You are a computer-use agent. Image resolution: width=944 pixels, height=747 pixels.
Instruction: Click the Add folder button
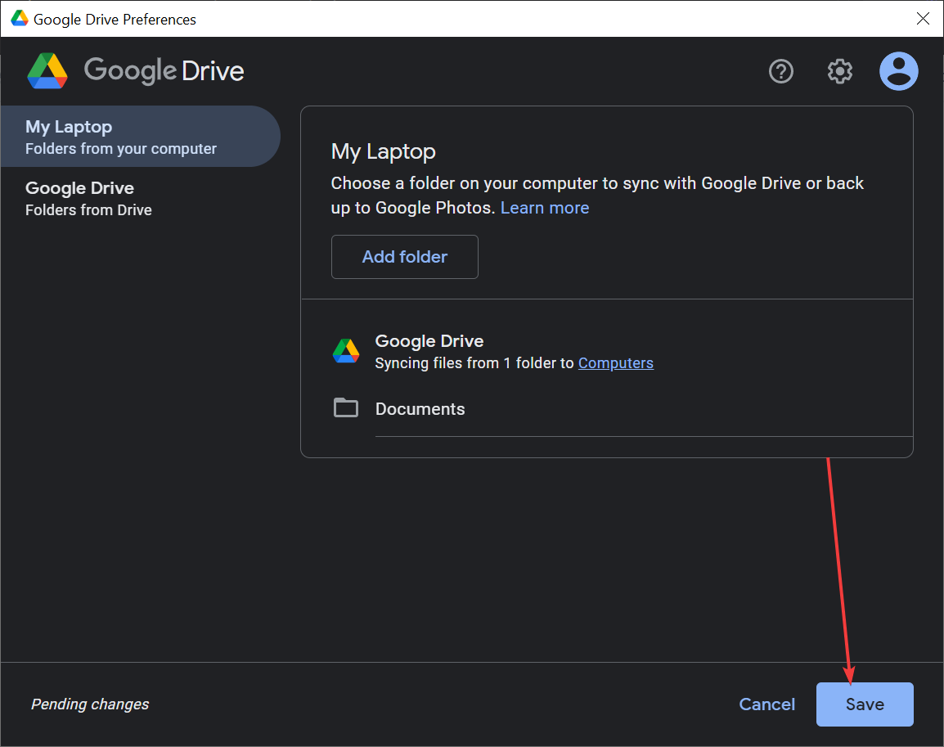click(405, 257)
